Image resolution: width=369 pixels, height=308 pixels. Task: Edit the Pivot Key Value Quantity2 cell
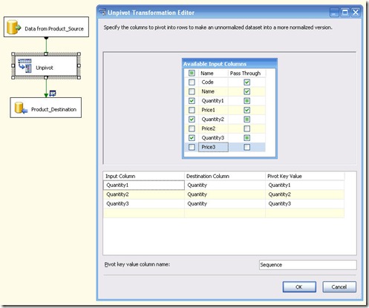305,194
